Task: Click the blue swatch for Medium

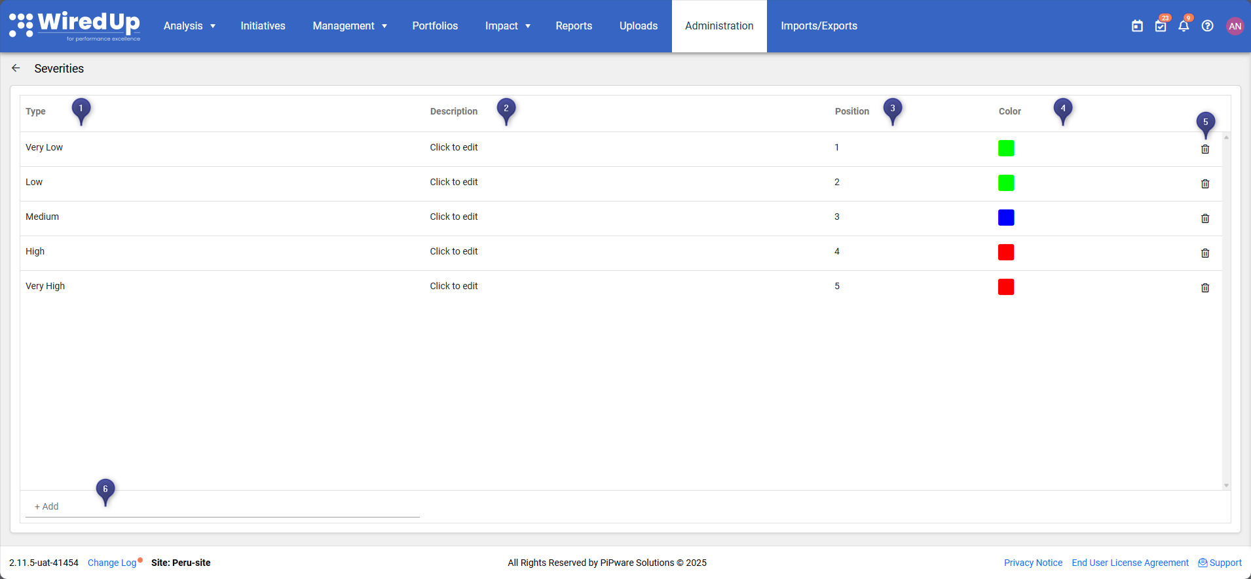Action: (x=1006, y=218)
